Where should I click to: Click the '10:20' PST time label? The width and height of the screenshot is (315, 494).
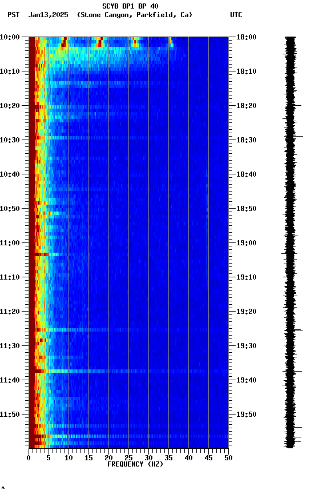pos(10,106)
